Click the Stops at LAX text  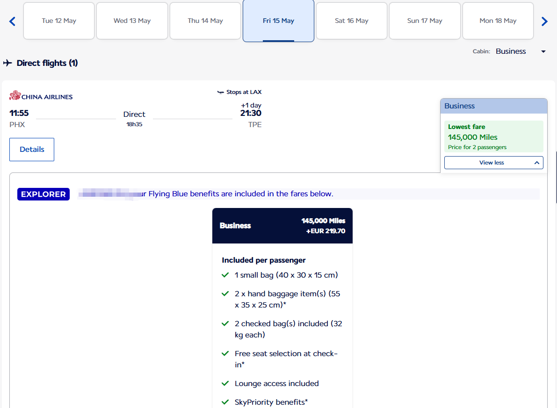click(244, 92)
